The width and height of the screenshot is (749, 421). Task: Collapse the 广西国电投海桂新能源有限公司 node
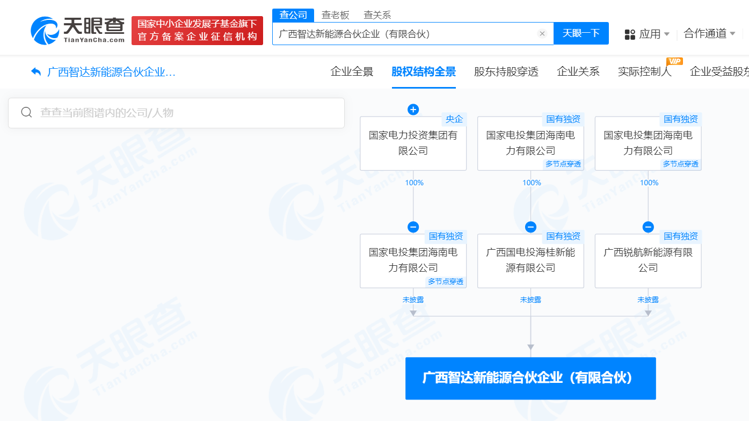click(530, 227)
